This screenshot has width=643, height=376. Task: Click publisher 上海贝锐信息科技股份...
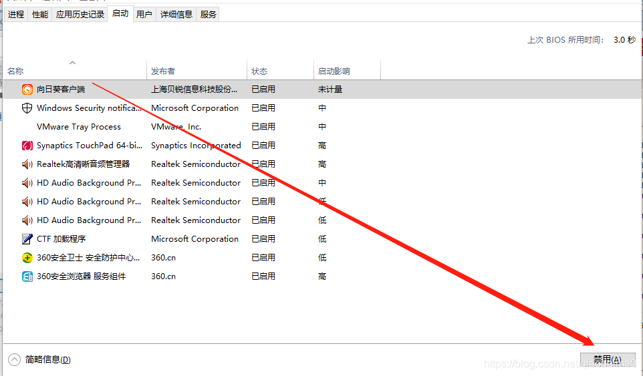click(x=194, y=89)
